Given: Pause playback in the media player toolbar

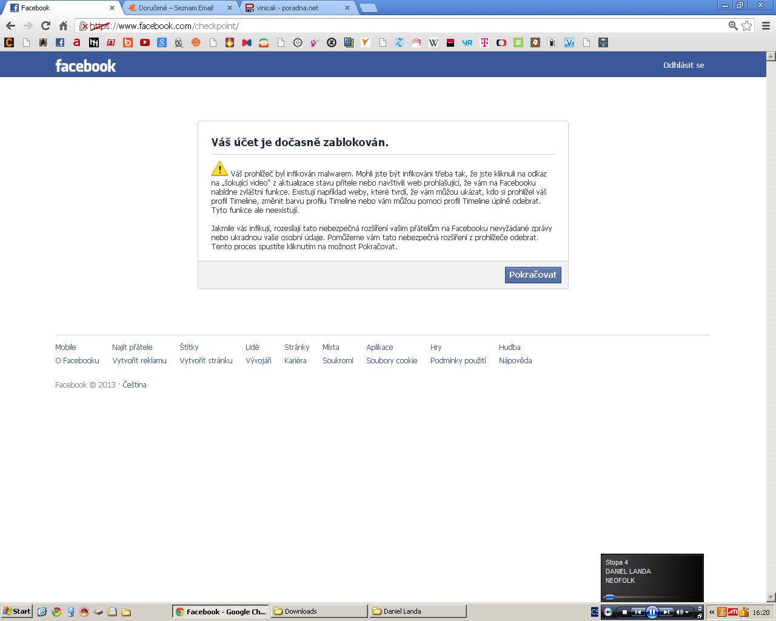Looking at the screenshot, I should pyautogui.click(x=652, y=612).
